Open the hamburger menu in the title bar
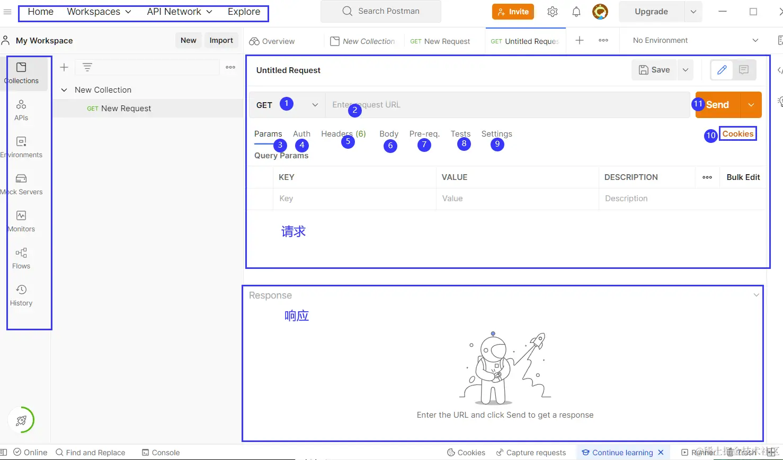783x460 pixels. coord(7,12)
